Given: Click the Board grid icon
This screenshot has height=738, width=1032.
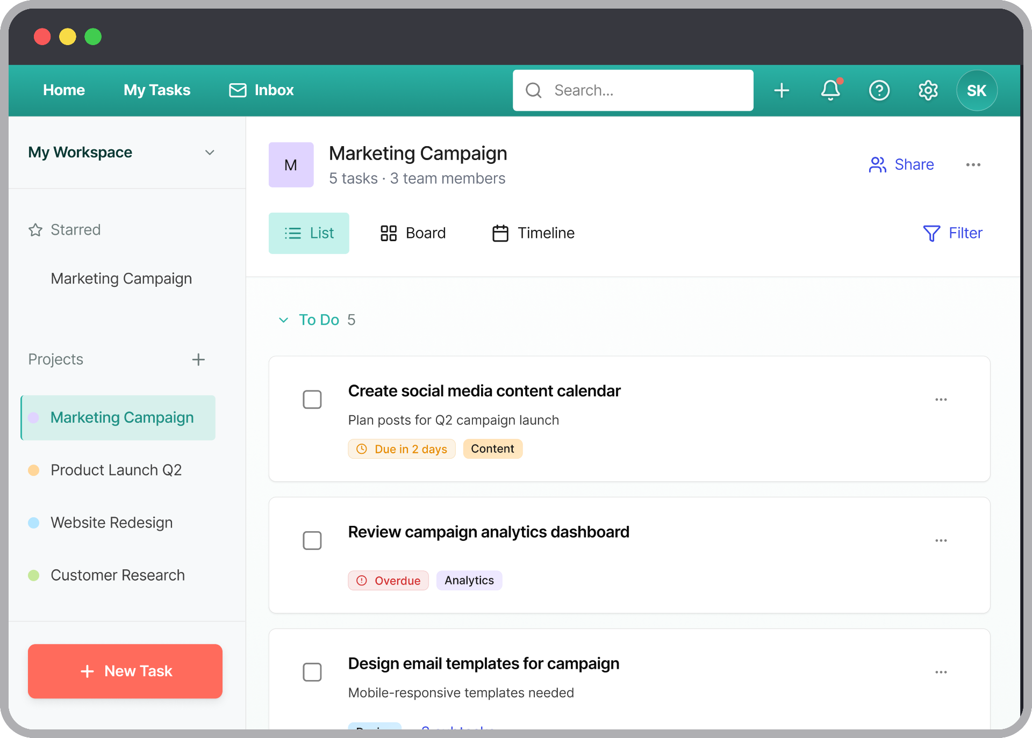Looking at the screenshot, I should point(388,233).
